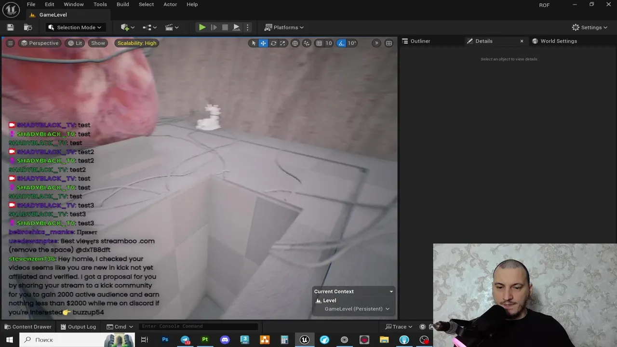Open the Perspective view type menu

click(x=40, y=43)
